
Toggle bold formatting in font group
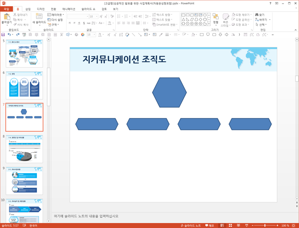click(69, 23)
